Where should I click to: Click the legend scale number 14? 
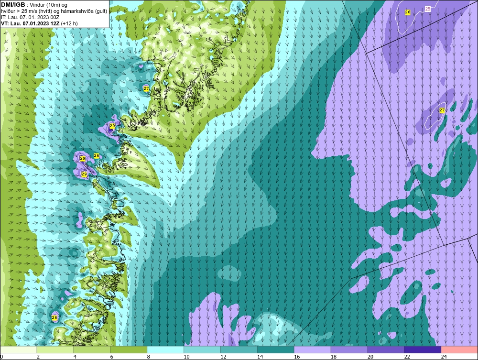[260, 357]
